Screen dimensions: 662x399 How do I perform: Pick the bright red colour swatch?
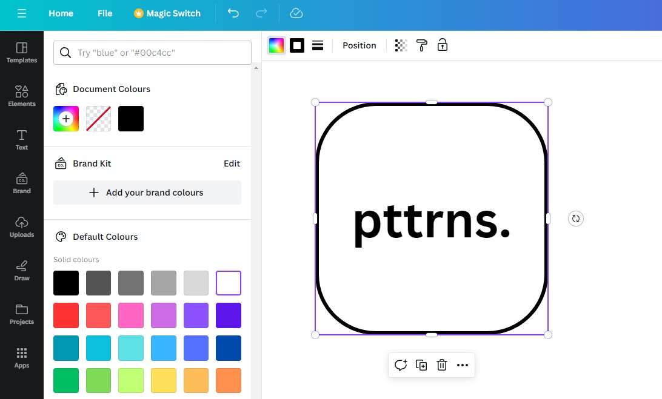[66, 315]
